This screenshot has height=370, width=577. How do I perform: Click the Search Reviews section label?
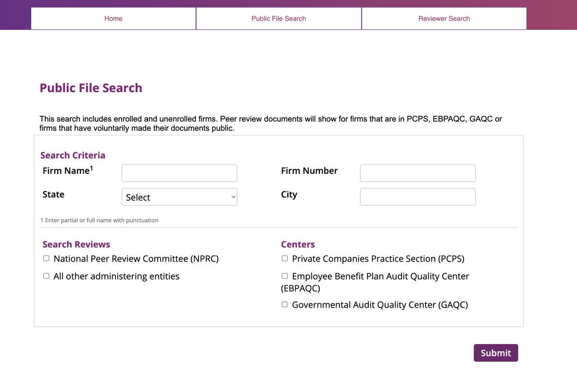(x=76, y=244)
